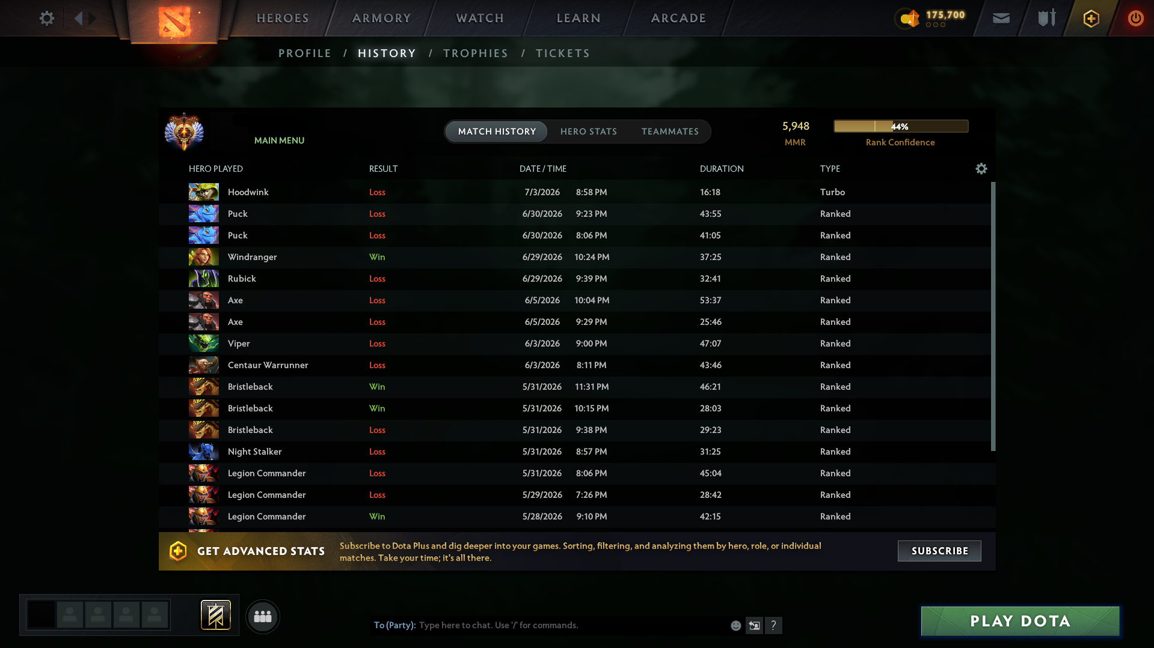Click the Result column header
The image size is (1154, 648).
coord(383,169)
